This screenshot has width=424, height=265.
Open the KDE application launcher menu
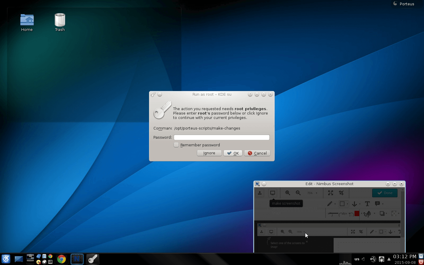[x=6, y=259]
